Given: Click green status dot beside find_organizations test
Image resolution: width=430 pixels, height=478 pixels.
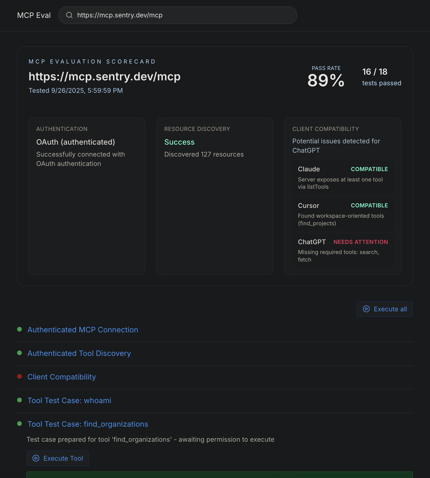Looking at the screenshot, I should [x=19, y=424].
